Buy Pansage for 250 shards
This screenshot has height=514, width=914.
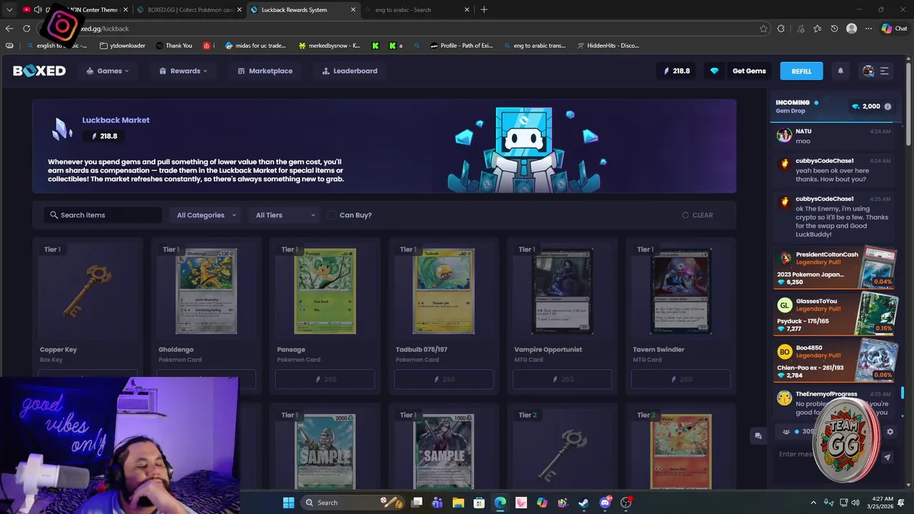pos(325,380)
